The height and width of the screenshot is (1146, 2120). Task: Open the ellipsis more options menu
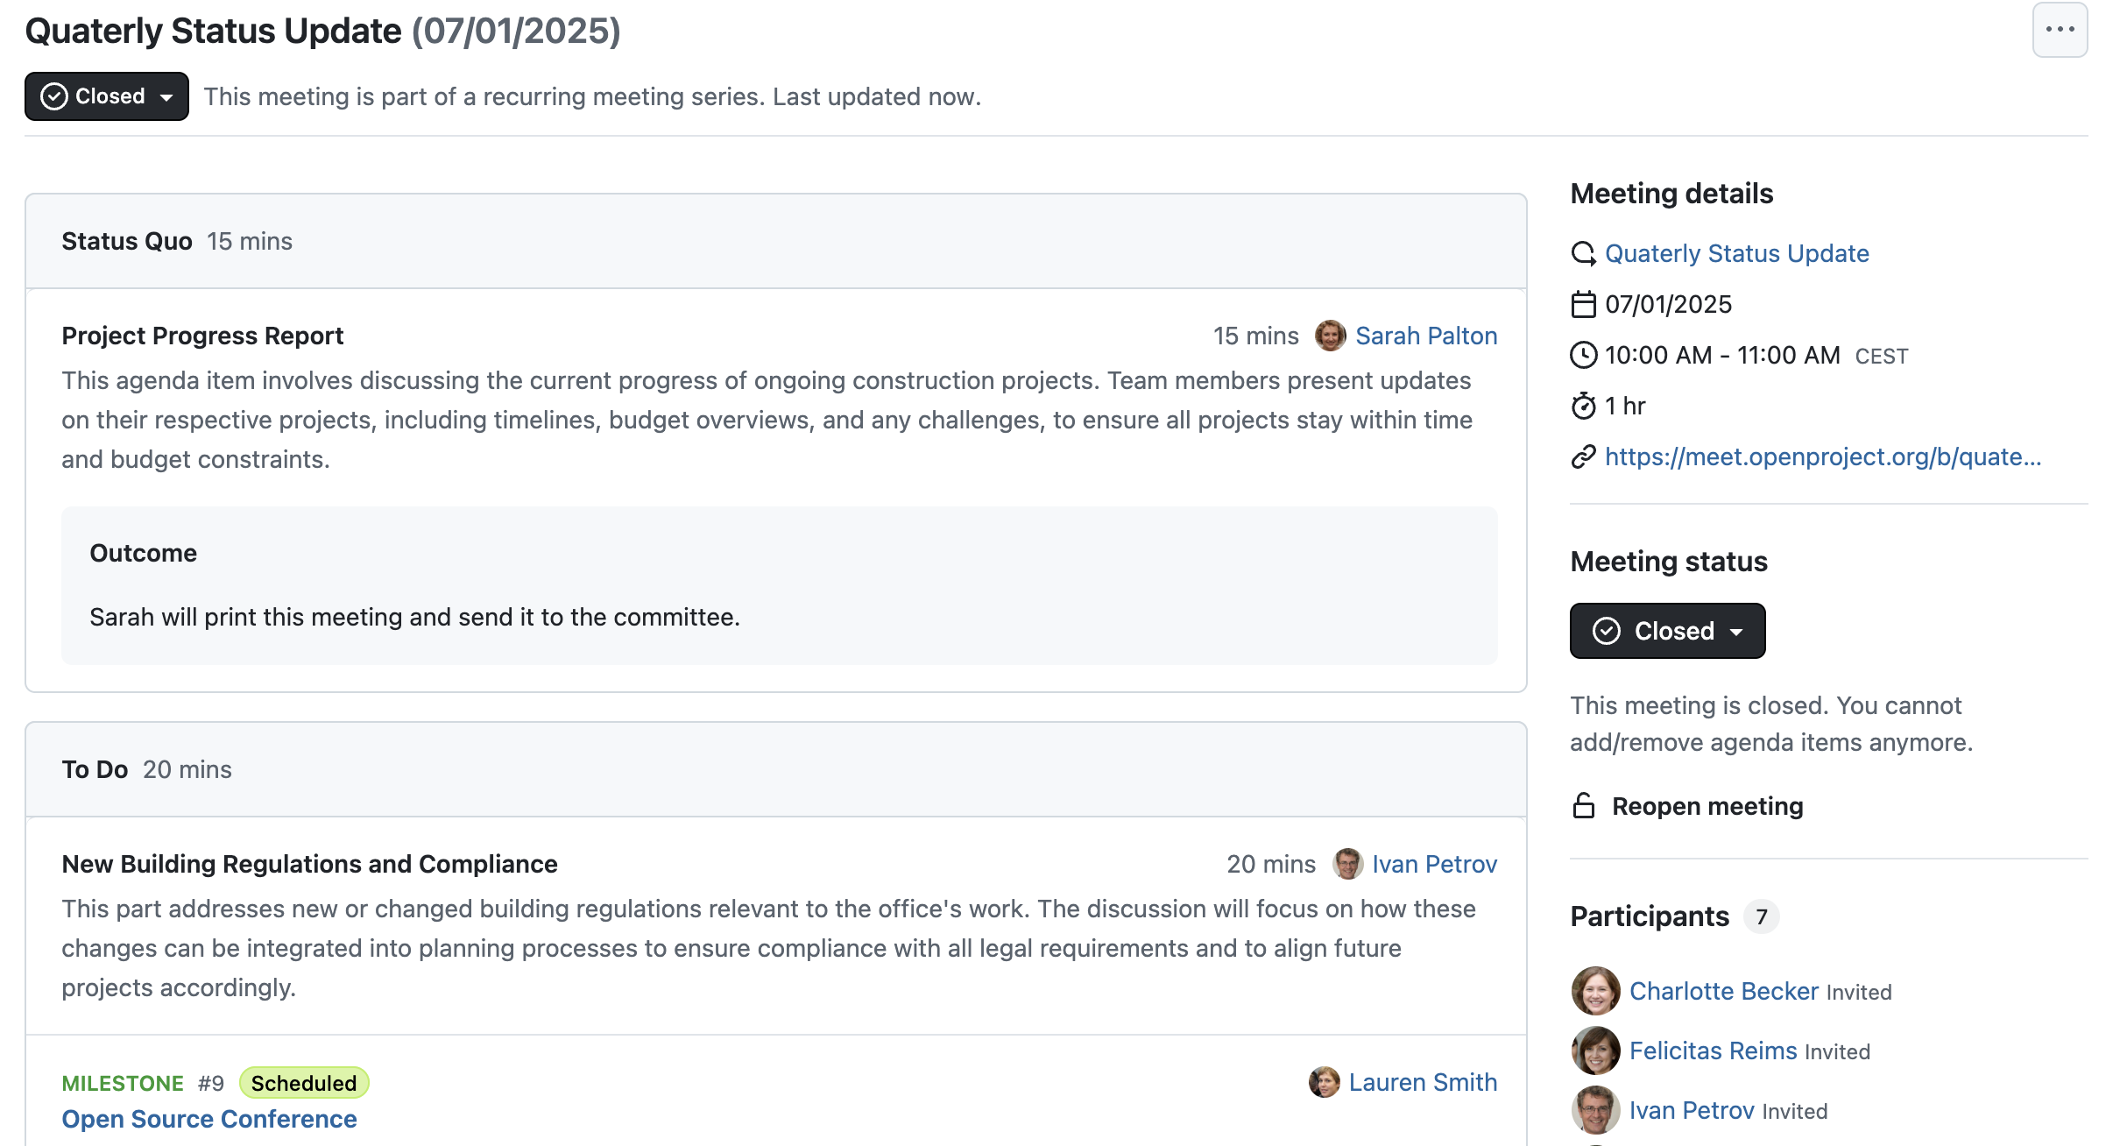[2060, 30]
